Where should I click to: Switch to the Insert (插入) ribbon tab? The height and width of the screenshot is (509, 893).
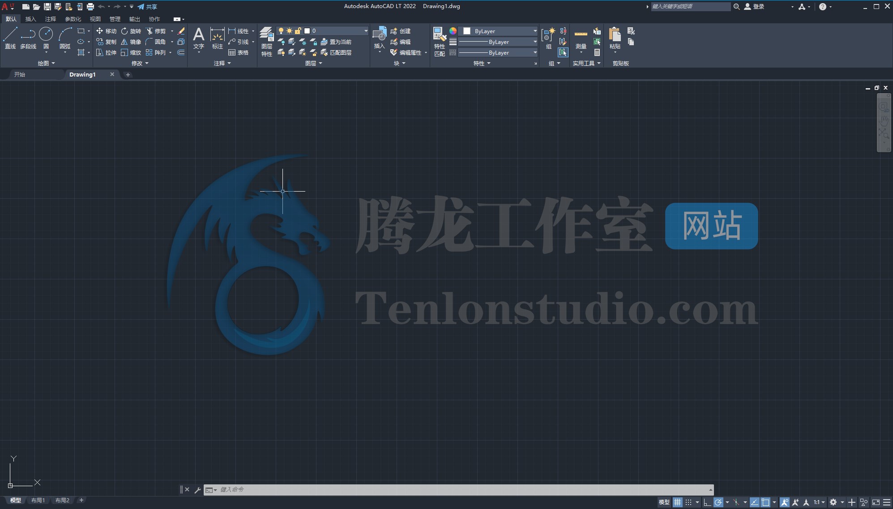tap(30, 19)
